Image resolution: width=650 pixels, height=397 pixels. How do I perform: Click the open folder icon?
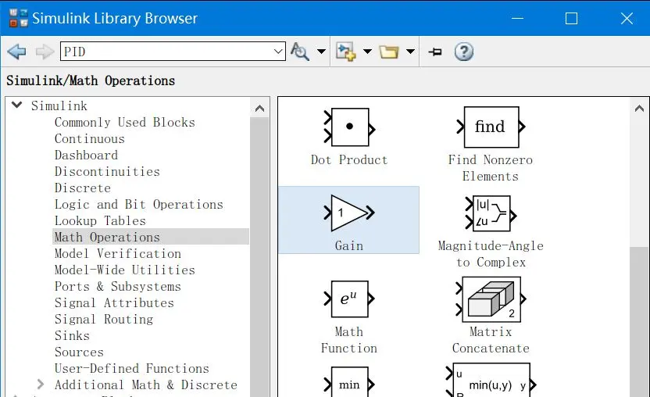click(x=389, y=52)
